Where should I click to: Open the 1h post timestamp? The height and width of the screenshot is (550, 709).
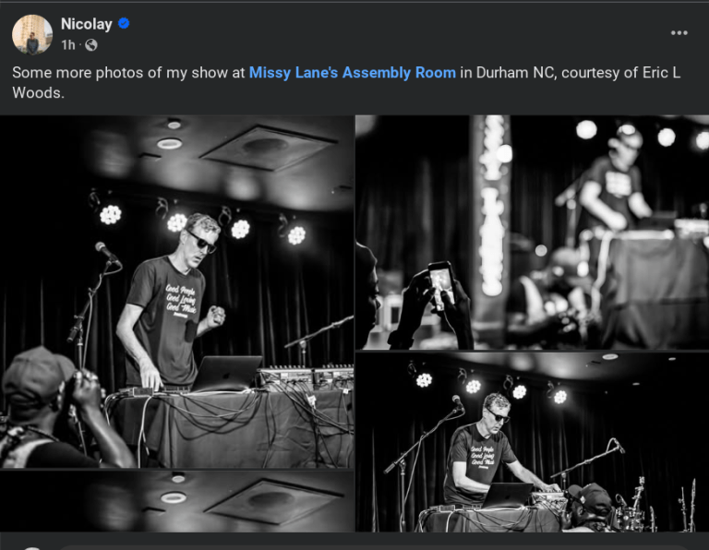tap(67, 45)
